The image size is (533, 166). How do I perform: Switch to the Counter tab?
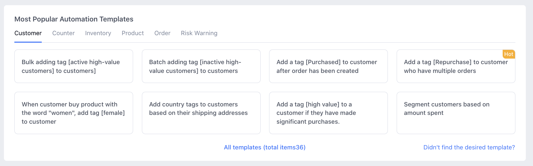pyautogui.click(x=63, y=33)
